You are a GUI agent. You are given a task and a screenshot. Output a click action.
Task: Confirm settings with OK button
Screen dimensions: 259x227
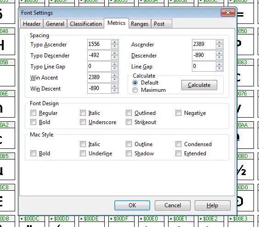[x=132, y=205]
